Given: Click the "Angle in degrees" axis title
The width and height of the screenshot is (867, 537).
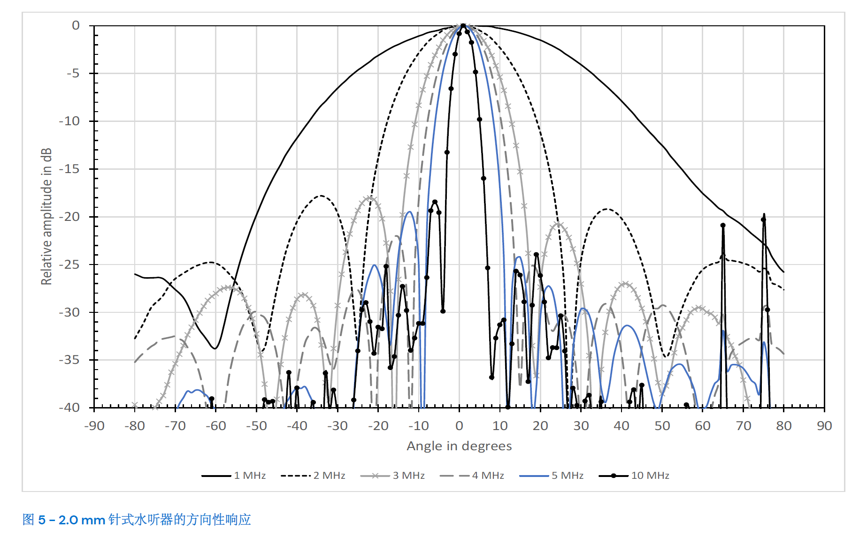Looking at the screenshot, I should pyautogui.click(x=459, y=446).
